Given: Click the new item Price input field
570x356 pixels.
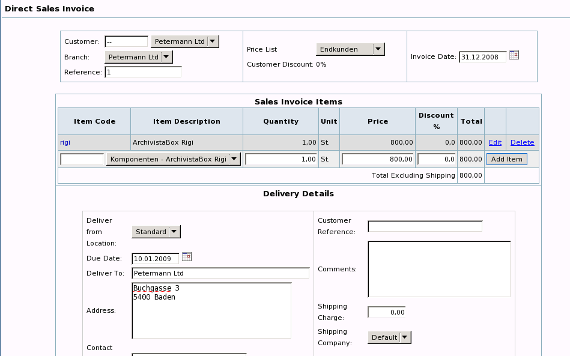Looking at the screenshot, I should point(378,159).
